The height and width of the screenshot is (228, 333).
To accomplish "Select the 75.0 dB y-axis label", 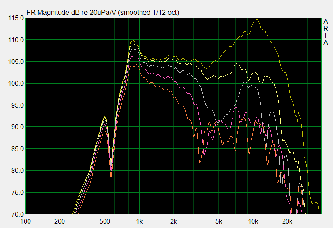I will point(18,193).
